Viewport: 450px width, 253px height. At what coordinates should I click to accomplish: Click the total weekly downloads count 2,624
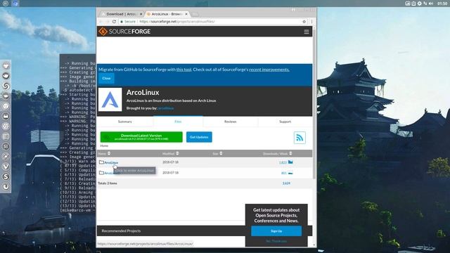(x=286, y=183)
